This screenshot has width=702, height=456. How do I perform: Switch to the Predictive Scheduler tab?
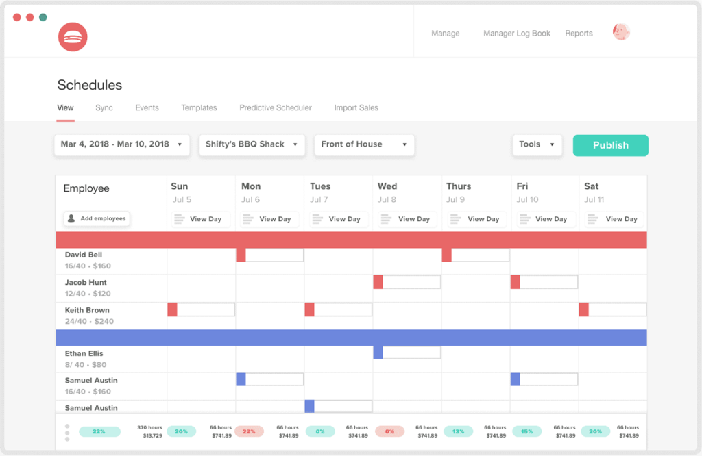[x=275, y=107]
